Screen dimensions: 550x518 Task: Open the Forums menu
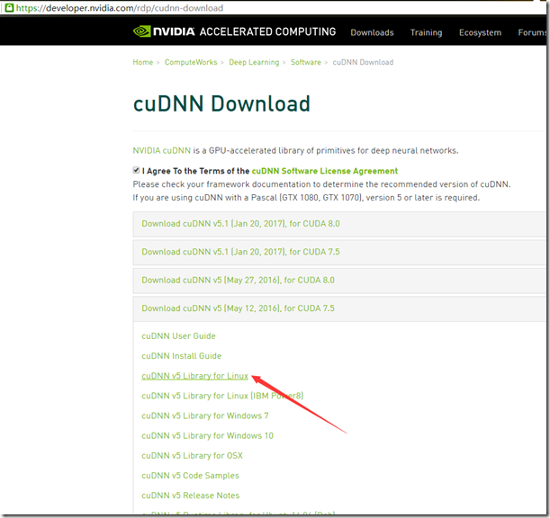(x=532, y=32)
